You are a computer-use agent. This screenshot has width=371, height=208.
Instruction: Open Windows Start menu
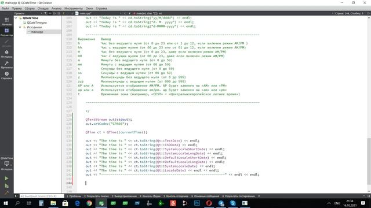point(5,203)
